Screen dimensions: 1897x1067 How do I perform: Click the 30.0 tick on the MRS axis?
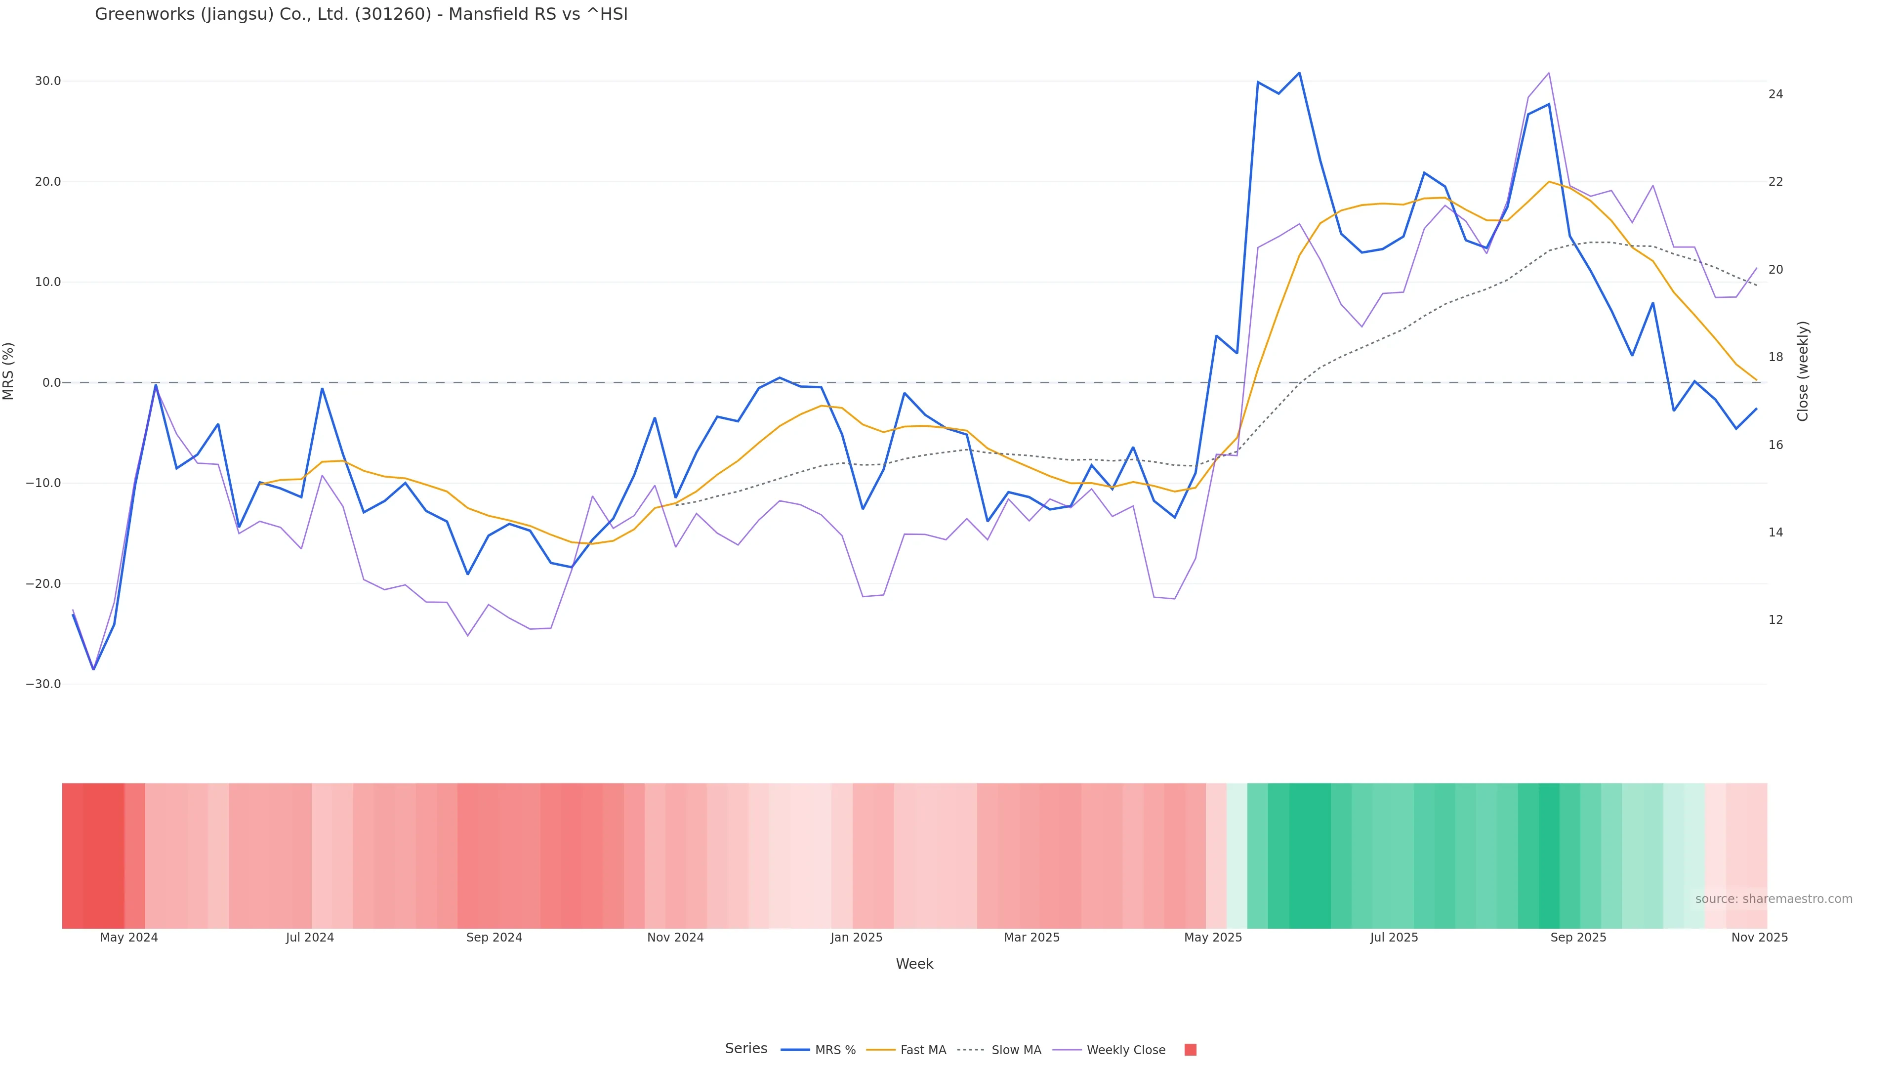tap(48, 81)
